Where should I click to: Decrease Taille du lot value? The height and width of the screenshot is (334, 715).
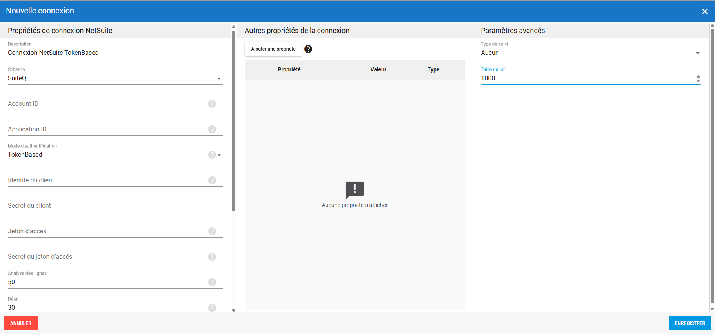coord(698,81)
